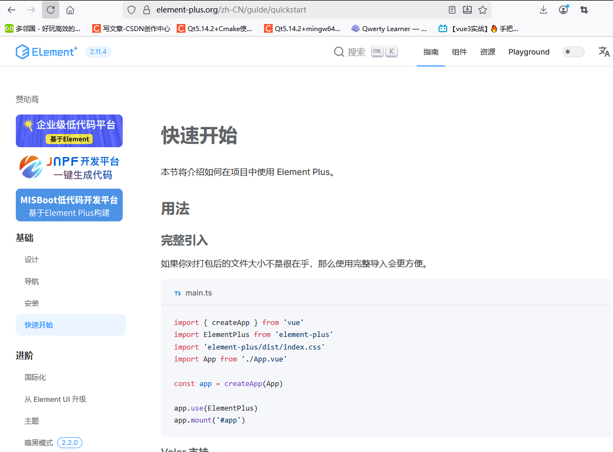Click the 企业级低代码平台 sponsor banner
Viewport: 613px width, 452px height.
pyautogui.click(x=69, y=131)
